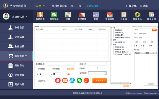The image size is (159, 99).
Task: Focus the 储值卡号 stored-value card field
Action: coord(97,64)
